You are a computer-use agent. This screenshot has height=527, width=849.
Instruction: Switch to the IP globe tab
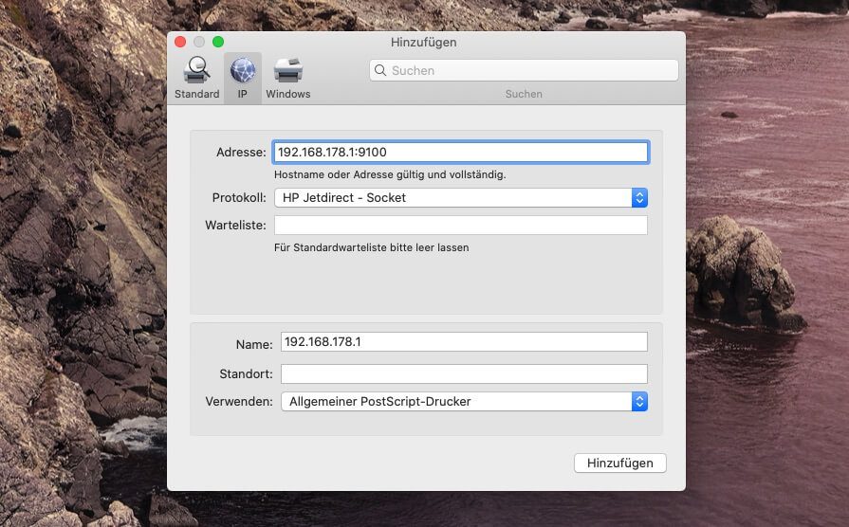coord(243,78)
